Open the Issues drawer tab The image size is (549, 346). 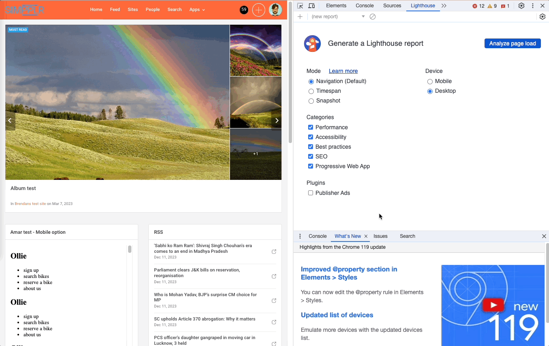click(380, 236)
